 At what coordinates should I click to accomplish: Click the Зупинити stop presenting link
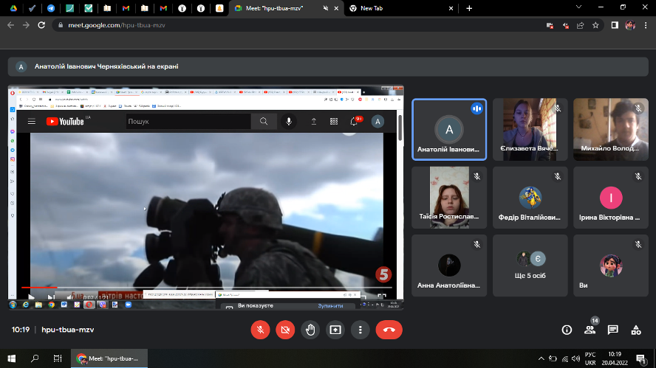tap(330, 305)
